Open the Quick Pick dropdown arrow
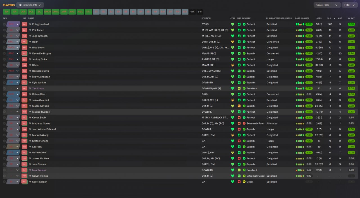Screen dimensions: 360x198 (x=336, y=5)
